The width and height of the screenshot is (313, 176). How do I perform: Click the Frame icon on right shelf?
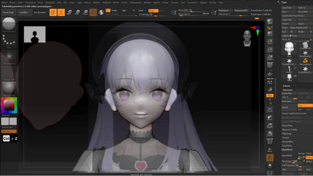click(x=270, y=110)
